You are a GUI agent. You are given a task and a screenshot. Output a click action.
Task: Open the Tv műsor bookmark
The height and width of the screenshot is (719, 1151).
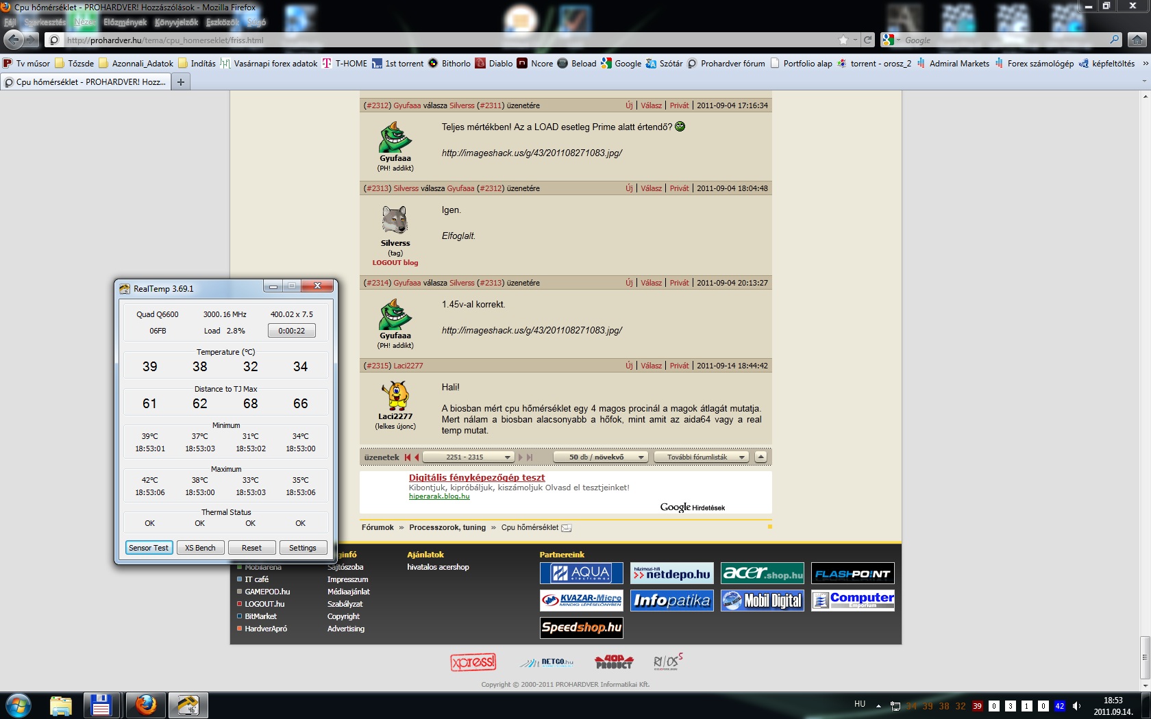pos(27,64)
